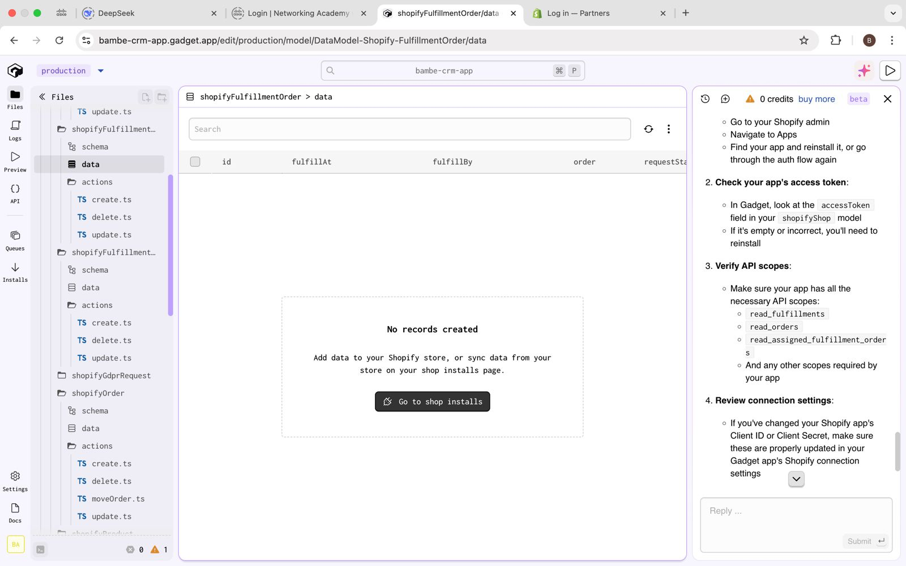Open Settings in the left sidebar

[15, 481]
